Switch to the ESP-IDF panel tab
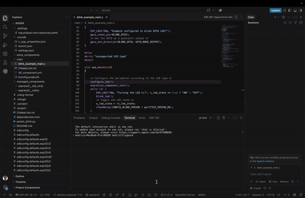The height and width of the screenshot is (198, 305). (x=154, y=118)
